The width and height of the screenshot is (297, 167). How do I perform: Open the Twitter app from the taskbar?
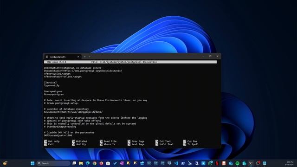tap(203, 163)
